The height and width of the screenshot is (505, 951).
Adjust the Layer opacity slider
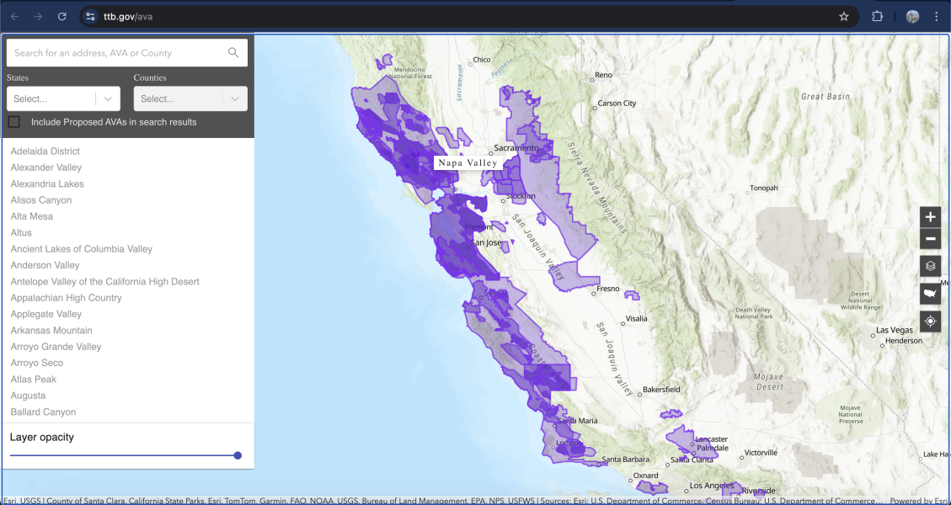[237, 455]
